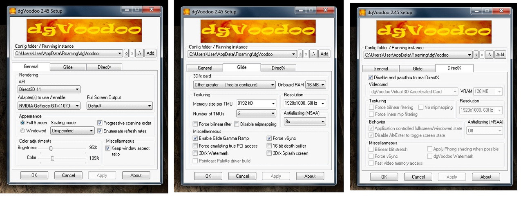Switch to Glide tab in DirectX window
523x201 pixels.
pos(418,69)
